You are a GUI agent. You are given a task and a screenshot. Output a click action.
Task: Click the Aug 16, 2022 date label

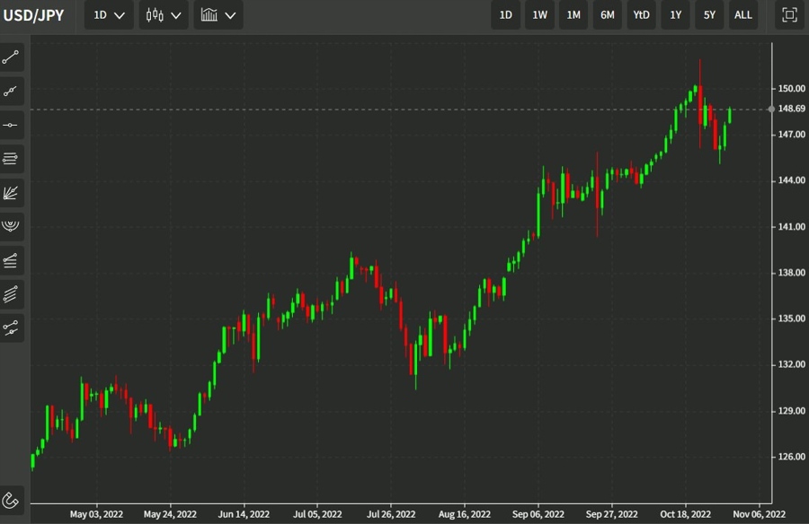pos(465,514)
